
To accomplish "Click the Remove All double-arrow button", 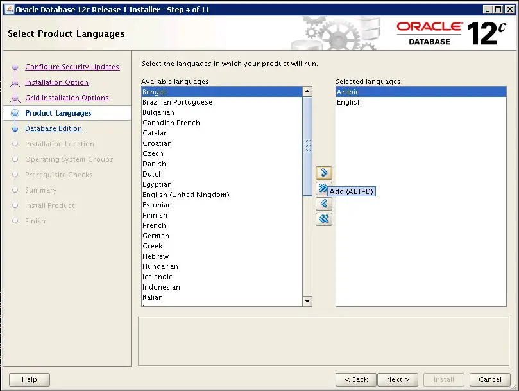I will click(324, 219).
